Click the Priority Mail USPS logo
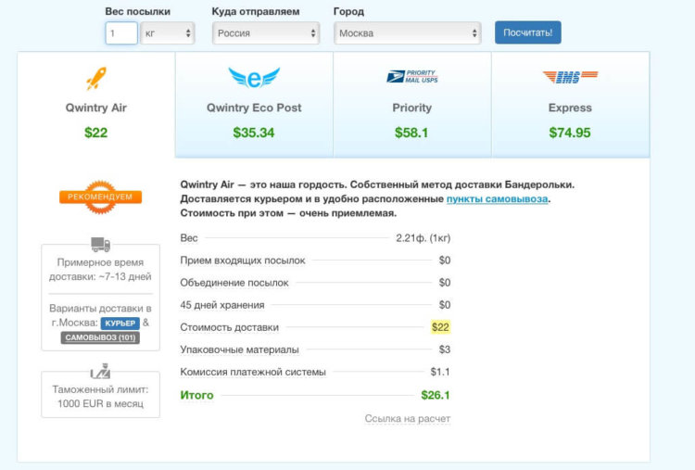695x470 pixels. coord(411,77)
